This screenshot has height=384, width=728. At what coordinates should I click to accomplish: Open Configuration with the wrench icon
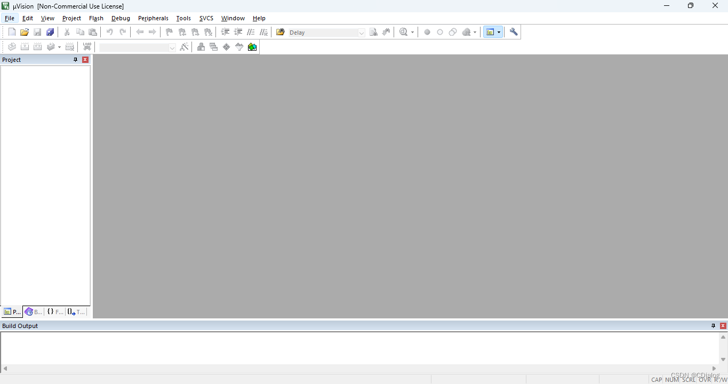point(514,32)
